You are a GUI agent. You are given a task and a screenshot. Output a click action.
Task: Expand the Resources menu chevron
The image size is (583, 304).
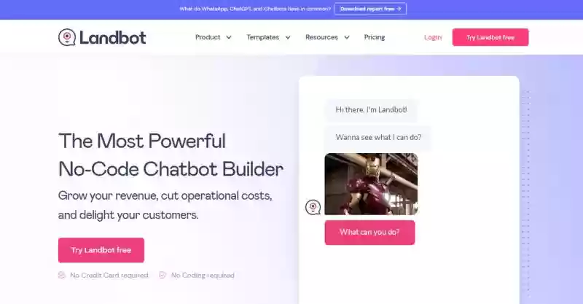click(347, 37)
